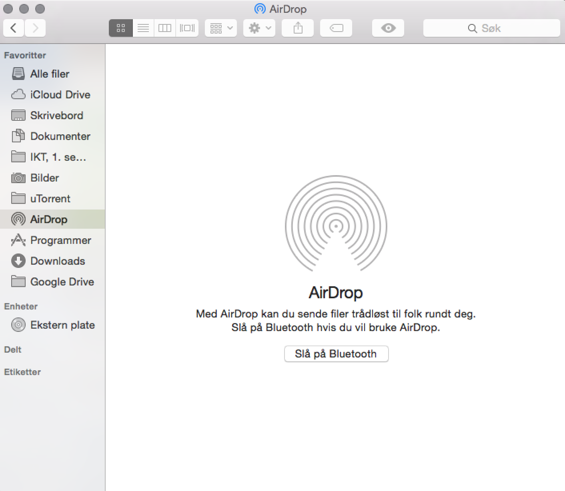The width and height of the screenshot is (565, 491).
Task: Click the Quick Look eye button
Action: coord(388,28)
